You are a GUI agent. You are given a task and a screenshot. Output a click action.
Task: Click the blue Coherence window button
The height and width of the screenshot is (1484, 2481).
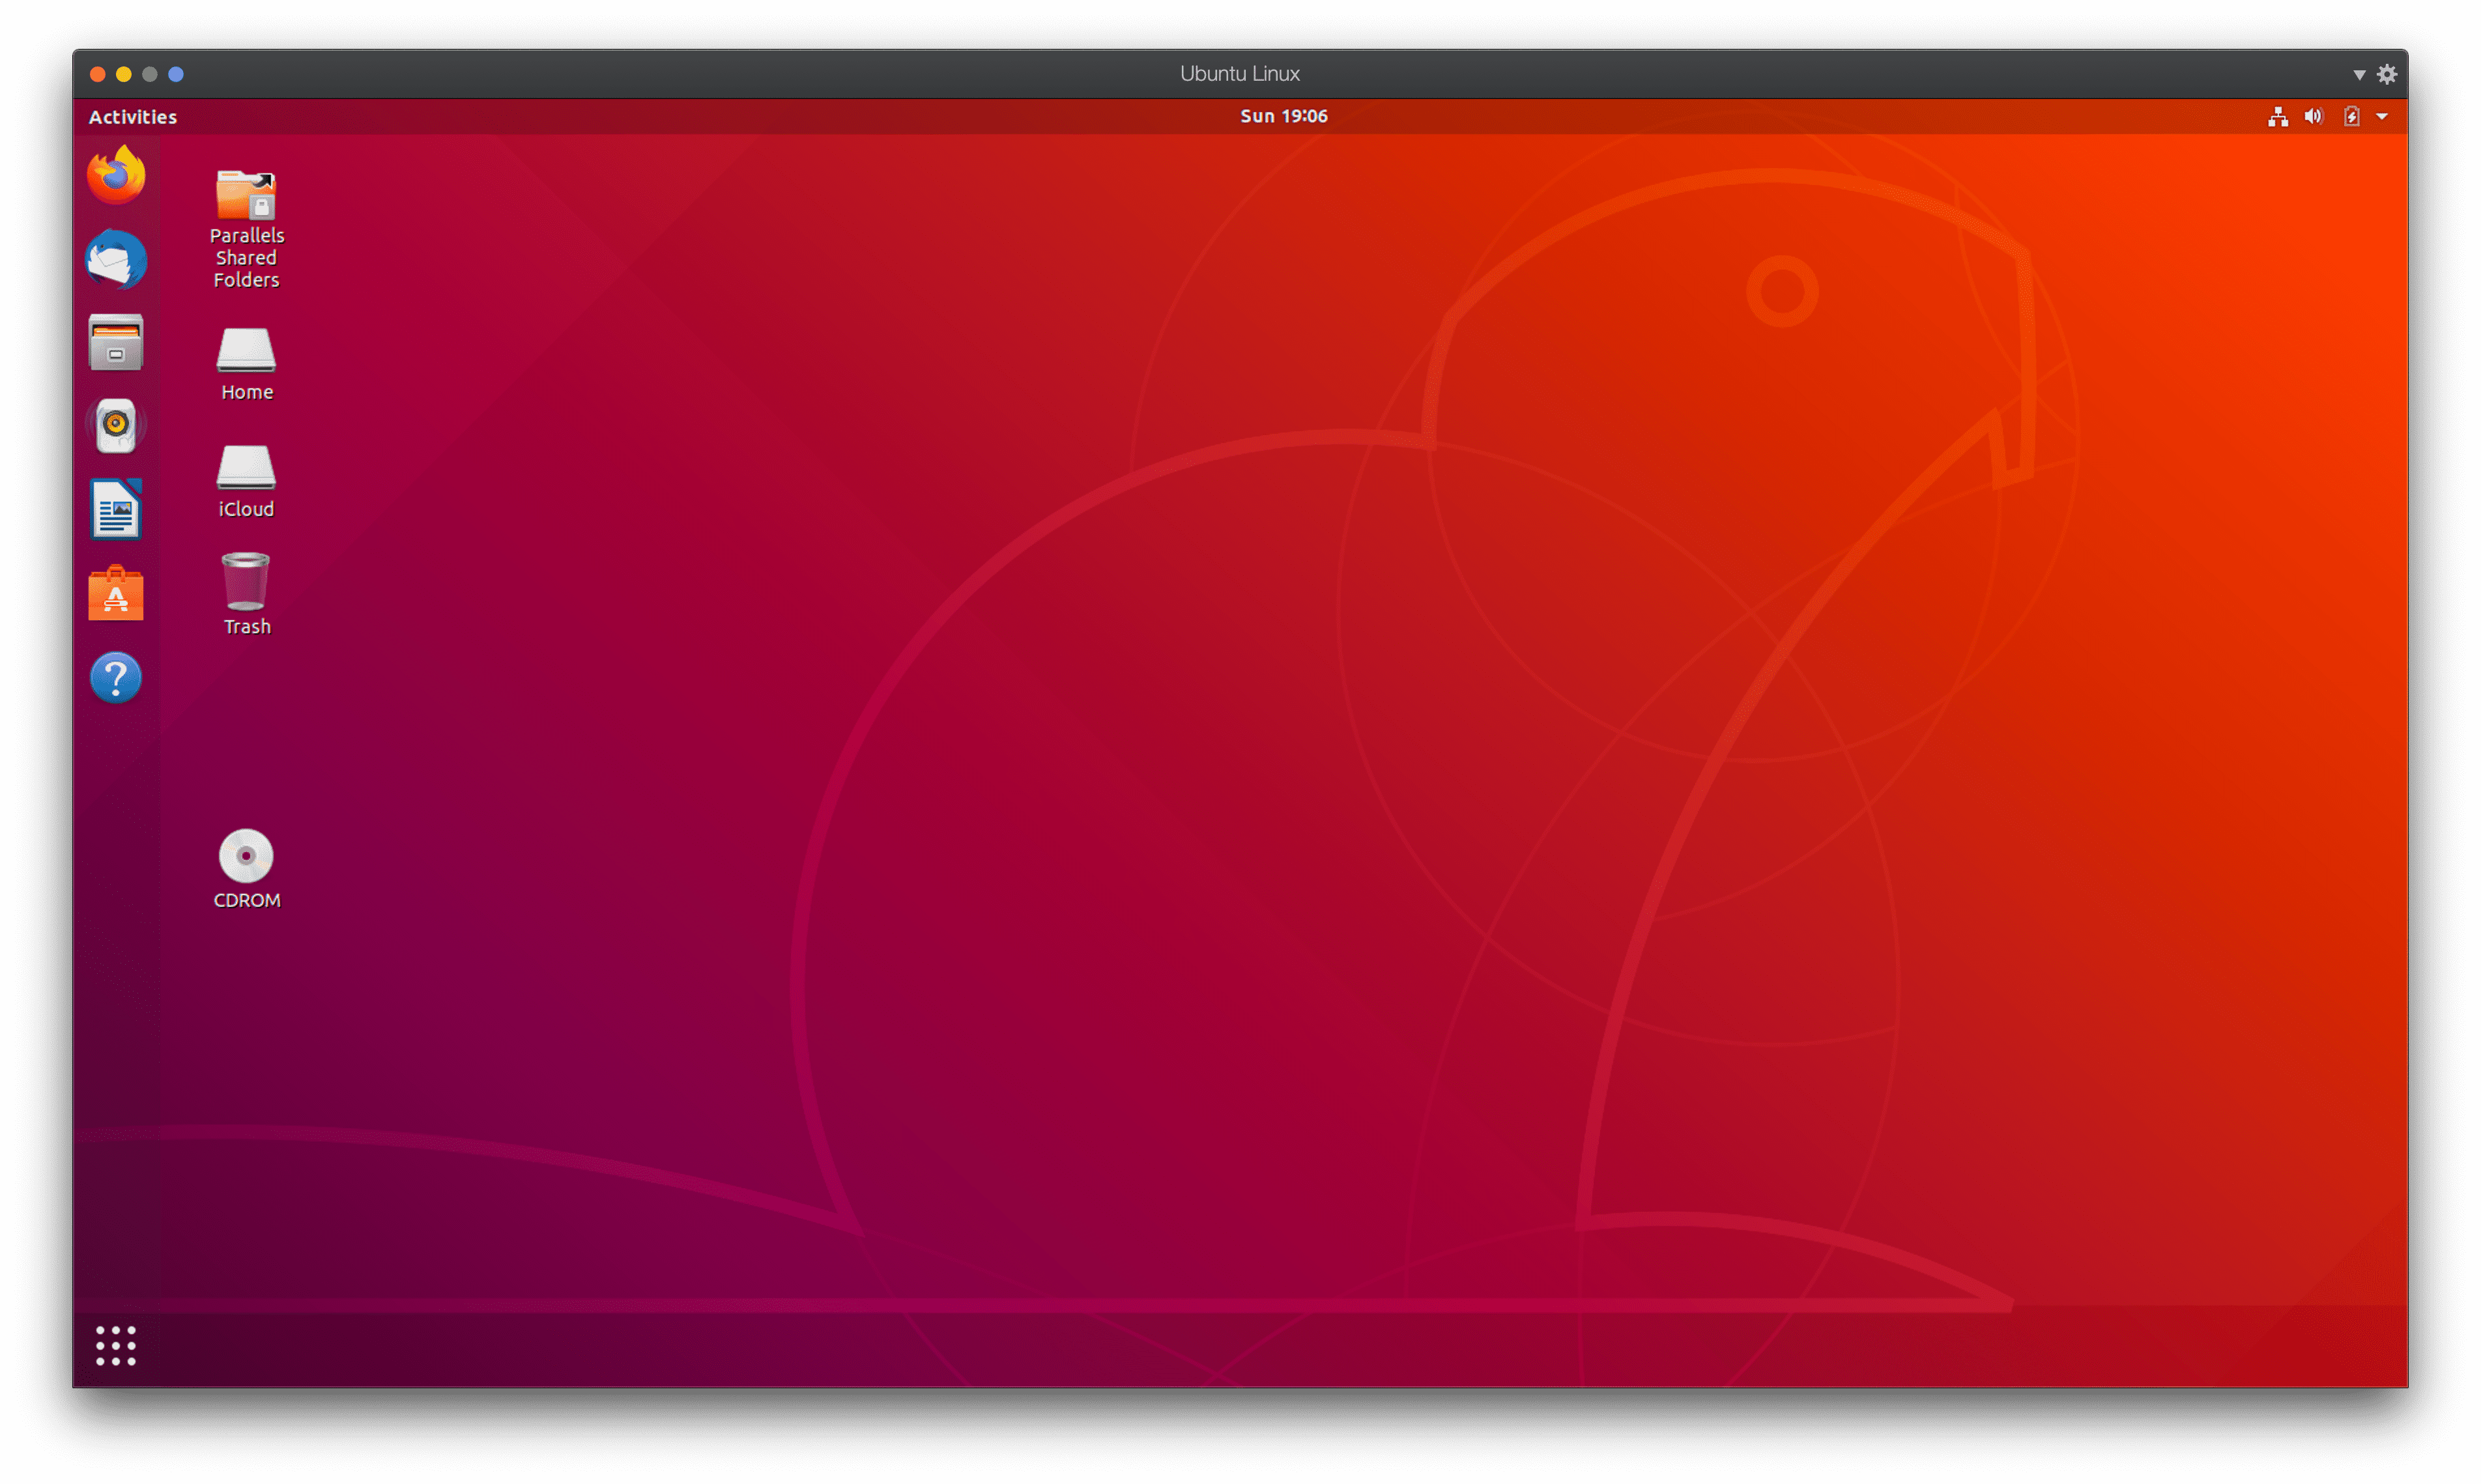click(176, 74)
